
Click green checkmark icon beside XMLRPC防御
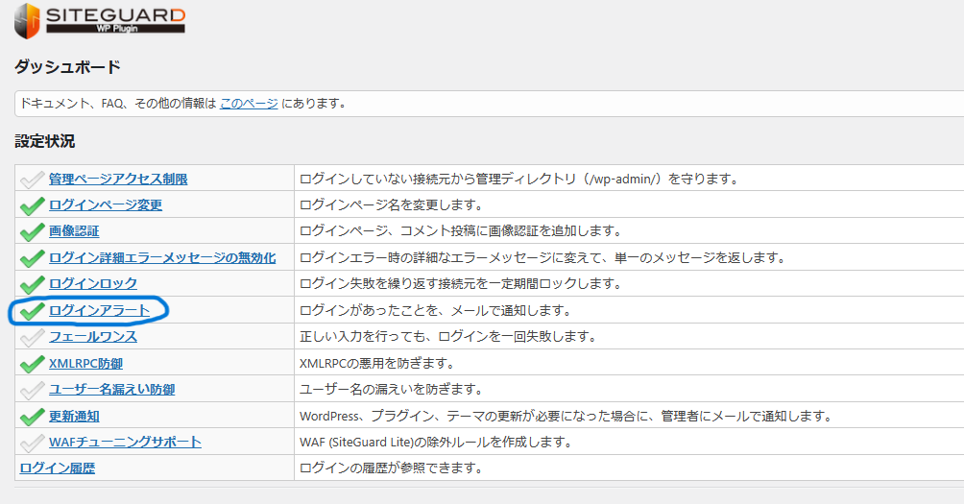32,364
